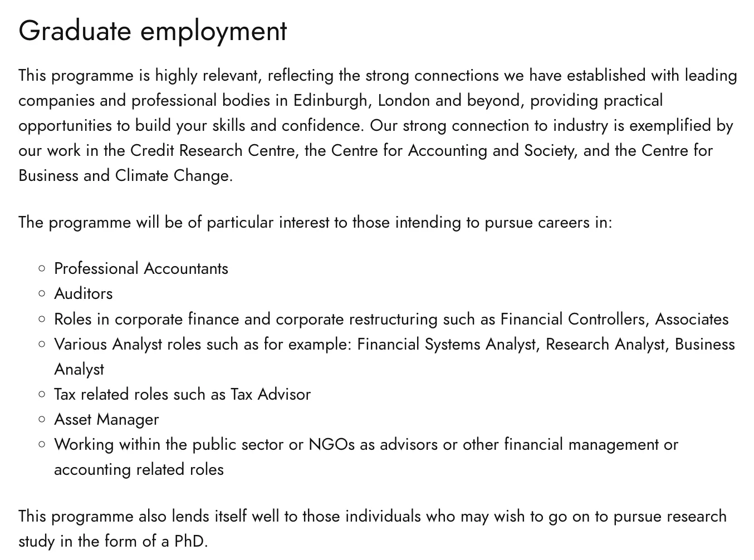Click the bullet marker beside "Auditors"
Viewport: 754px width, 560px height.
coord(42,293)
